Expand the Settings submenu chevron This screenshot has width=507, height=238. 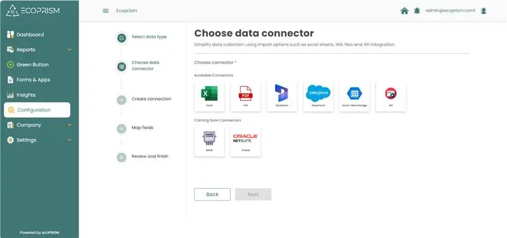(x=70, y=140)
